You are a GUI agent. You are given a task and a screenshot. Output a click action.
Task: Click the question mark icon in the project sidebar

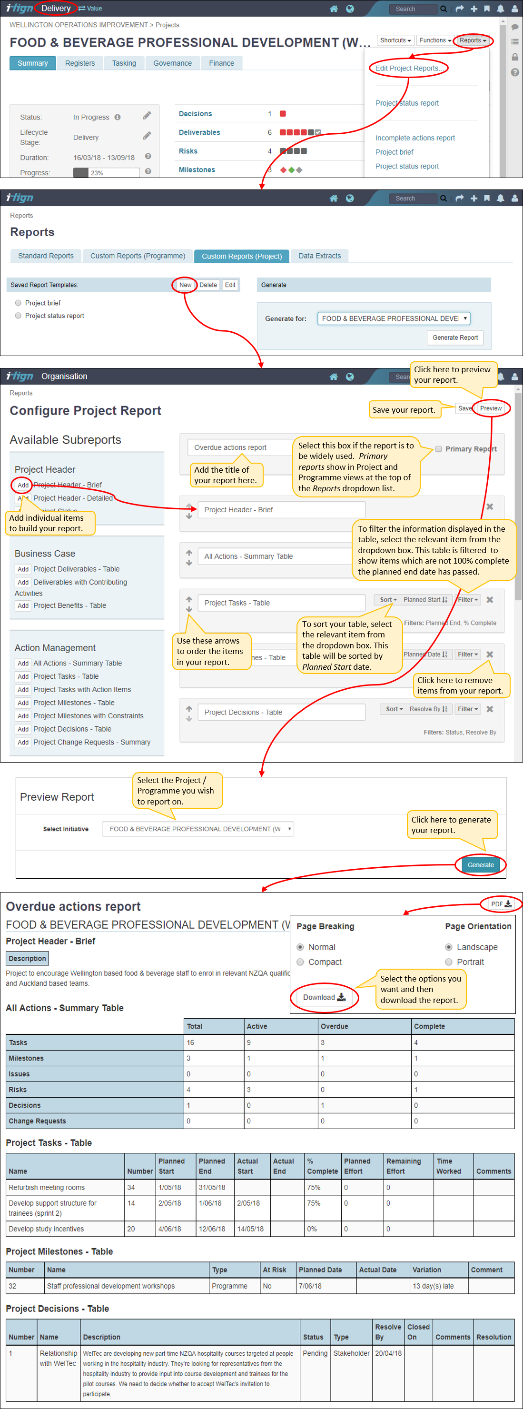click(515, 72)
